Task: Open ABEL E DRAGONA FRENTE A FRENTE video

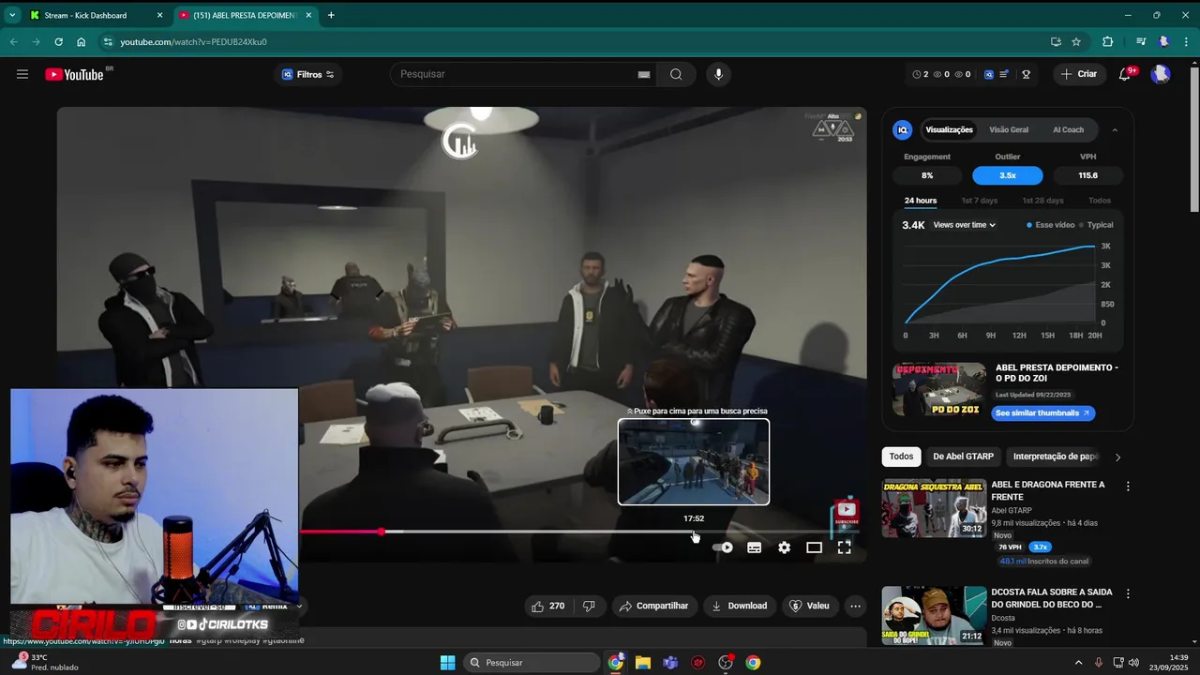Action: tap(1048, 490)
